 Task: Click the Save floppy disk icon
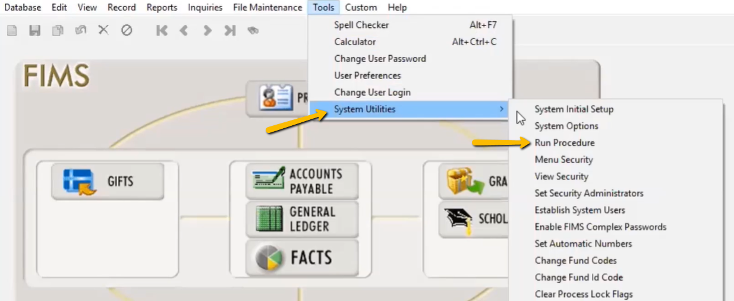34,30
